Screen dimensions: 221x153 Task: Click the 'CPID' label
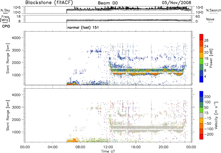coord(6,26)
